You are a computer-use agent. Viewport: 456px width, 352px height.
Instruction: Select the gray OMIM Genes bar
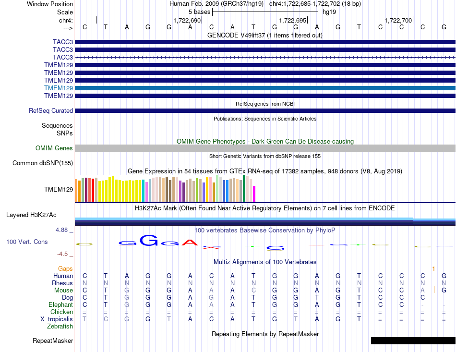[x=265, y=148]
